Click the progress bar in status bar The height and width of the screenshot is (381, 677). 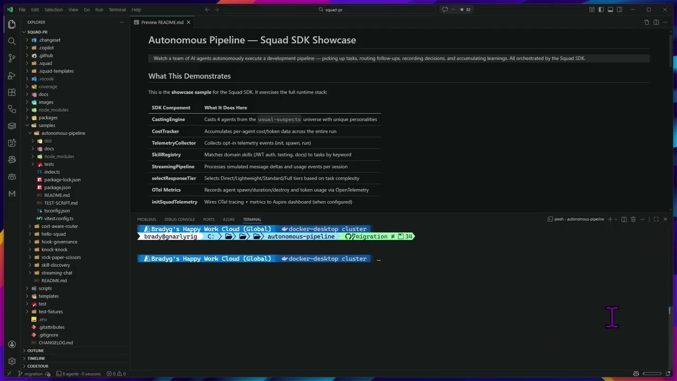652,374
